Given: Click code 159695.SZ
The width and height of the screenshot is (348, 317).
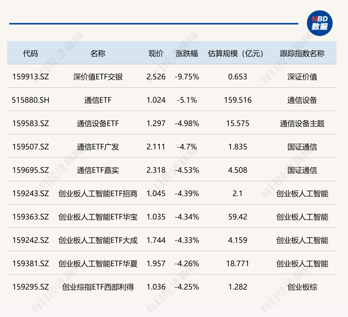Looking at the screenshot, I should [x=30, y=170].
